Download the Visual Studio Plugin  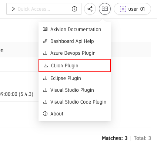(x=74, y=90)
